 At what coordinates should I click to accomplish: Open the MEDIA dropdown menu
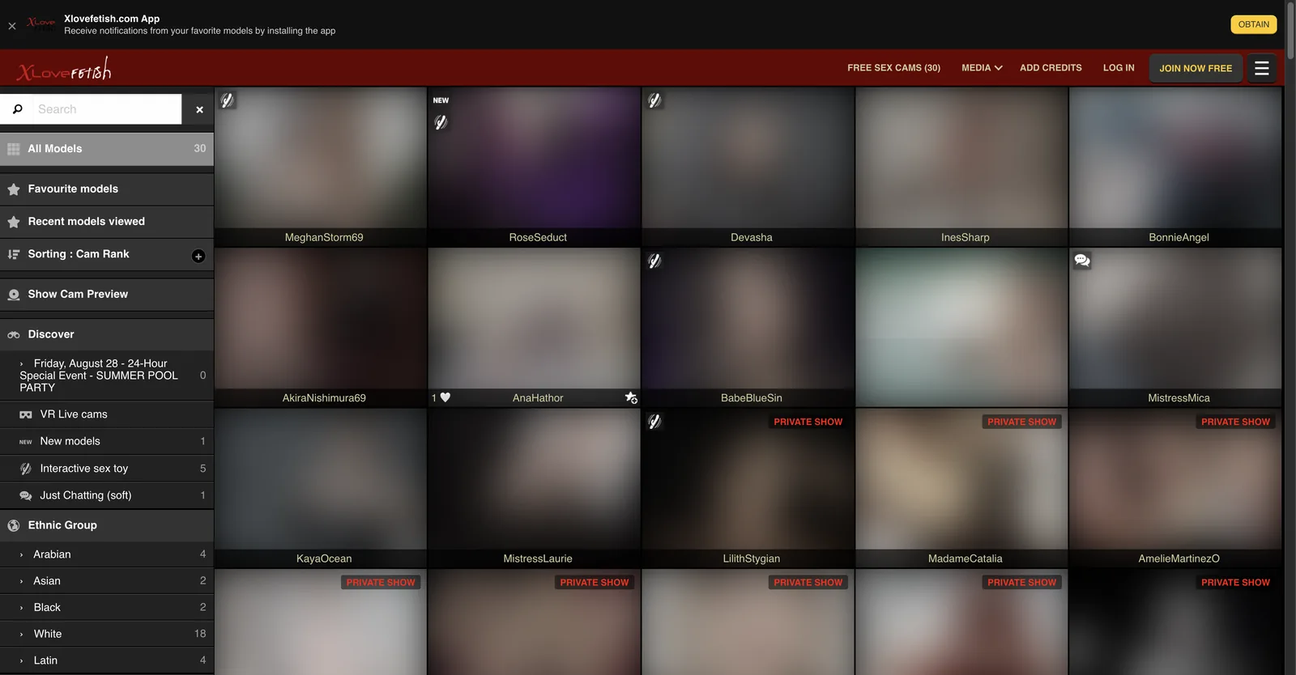click(982, 68)
